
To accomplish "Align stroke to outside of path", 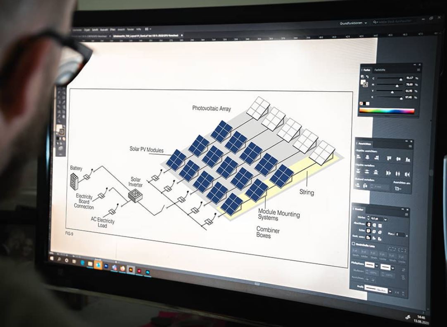I will click(380, 239).
